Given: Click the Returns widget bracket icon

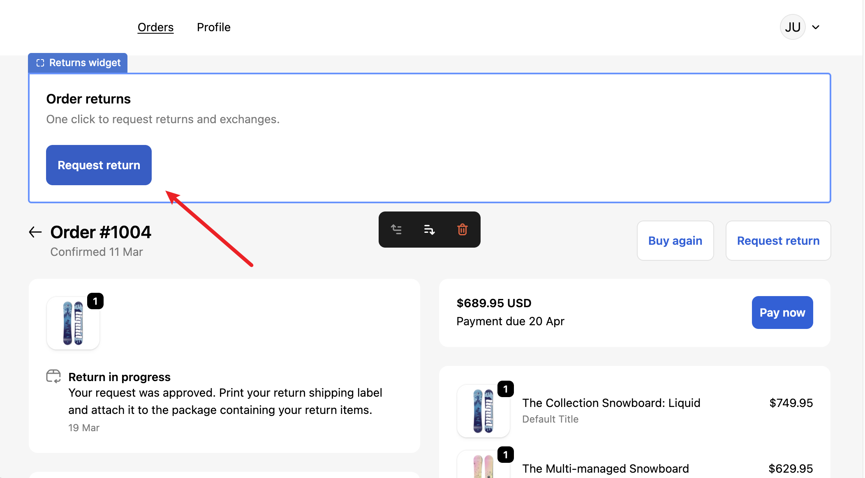Looking at the screenshot, I should (40, 63).
